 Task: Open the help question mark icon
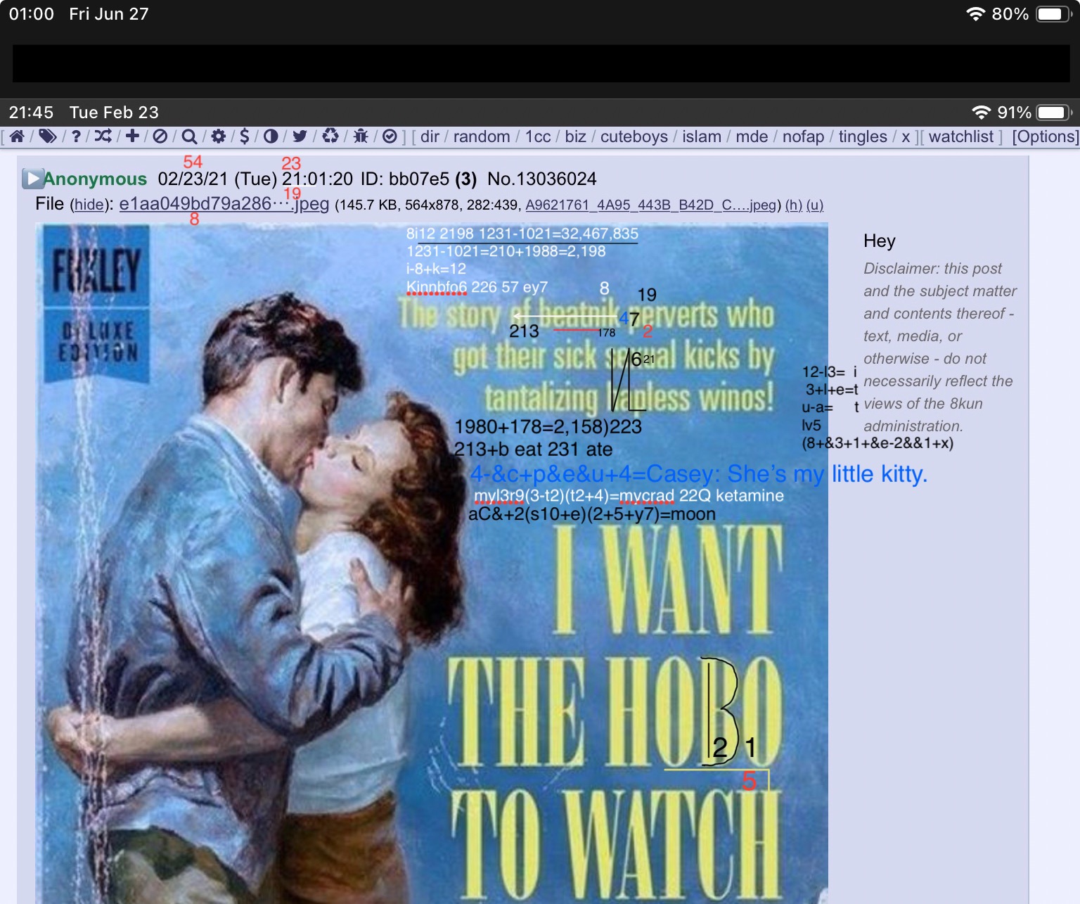[x=76, y=136]
